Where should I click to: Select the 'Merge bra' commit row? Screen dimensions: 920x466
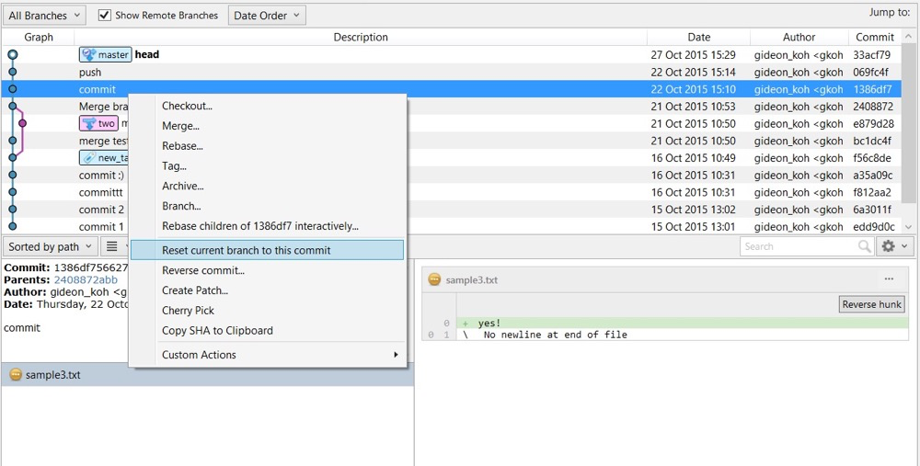tap(452, 107)
